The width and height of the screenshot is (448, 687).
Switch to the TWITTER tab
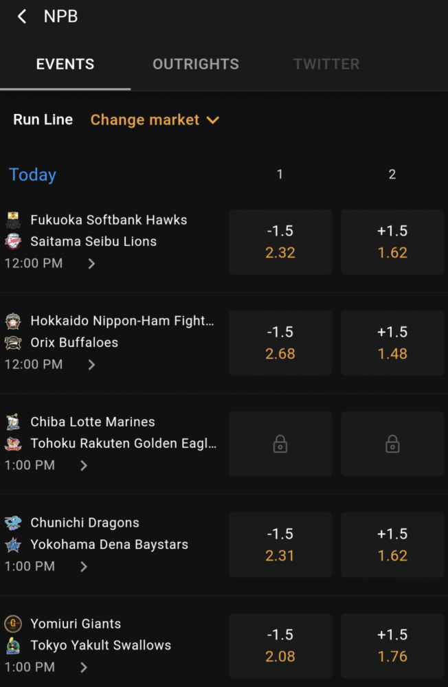tap(326, 64)
